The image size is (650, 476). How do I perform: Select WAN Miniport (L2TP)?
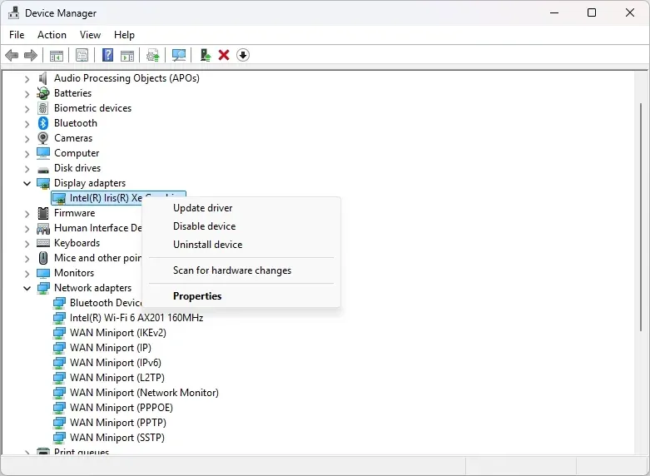(117, 377)
